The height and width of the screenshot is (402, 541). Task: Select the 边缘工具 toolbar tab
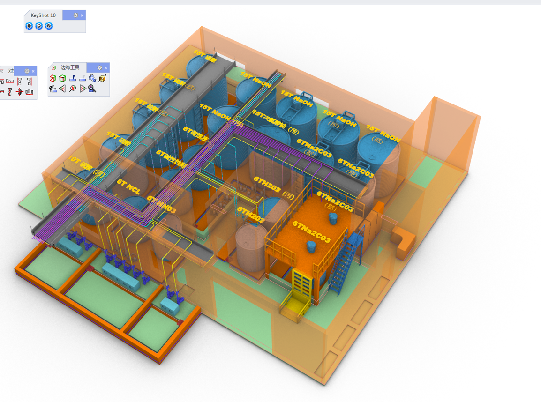point(70,68)
